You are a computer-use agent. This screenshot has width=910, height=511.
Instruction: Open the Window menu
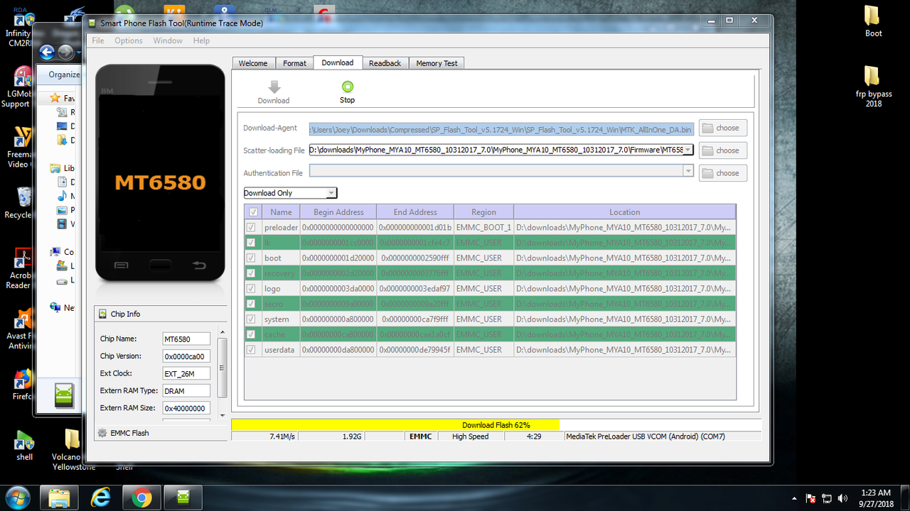coord(168,40)
